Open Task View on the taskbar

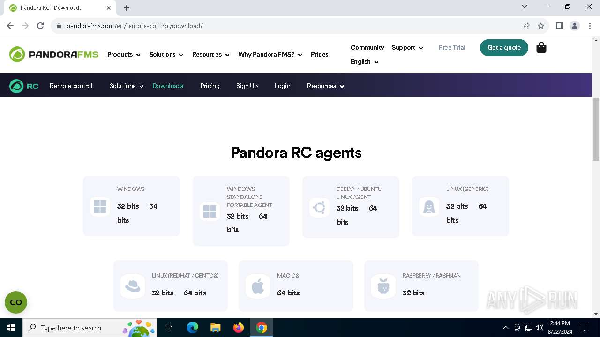click(x=169, y=328)
